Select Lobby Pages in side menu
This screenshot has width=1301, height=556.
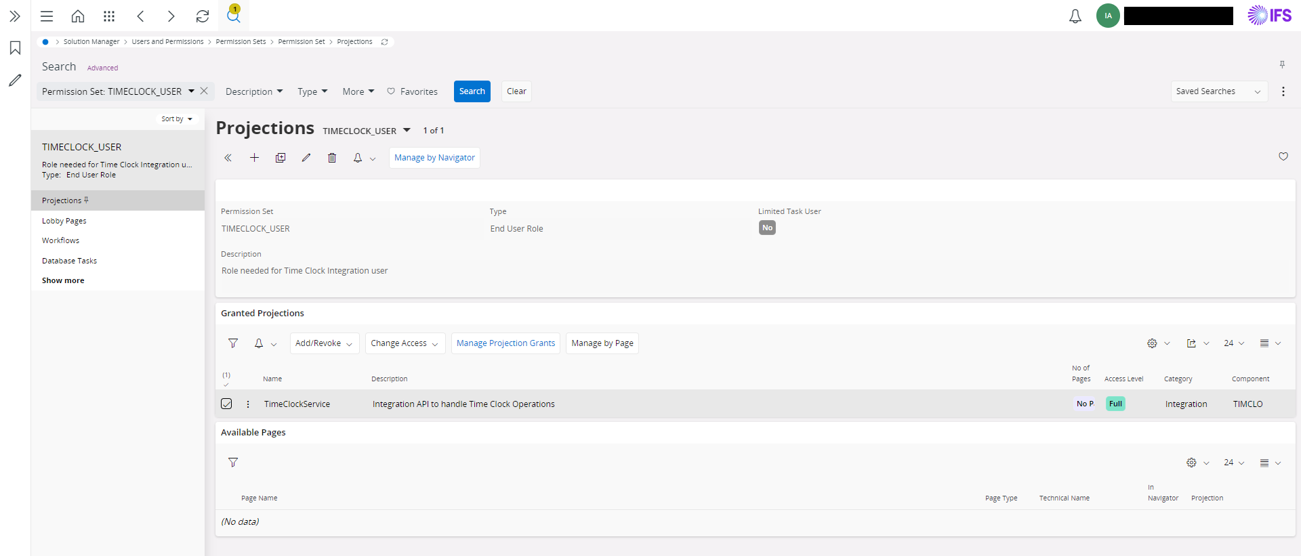point(64,221)
